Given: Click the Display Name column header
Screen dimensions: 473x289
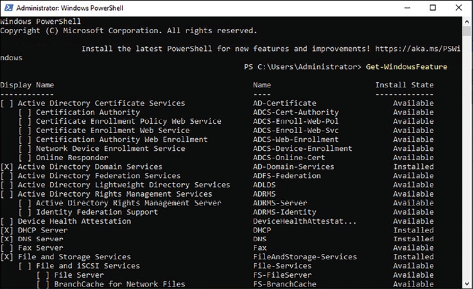Looking at the screenshot, I should coord(27,85).
